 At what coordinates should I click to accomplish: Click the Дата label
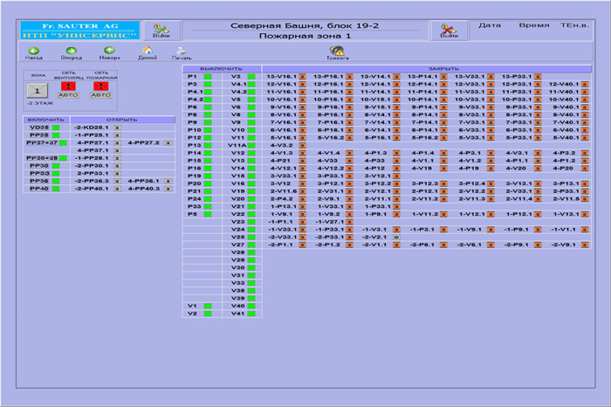(490, 25)
